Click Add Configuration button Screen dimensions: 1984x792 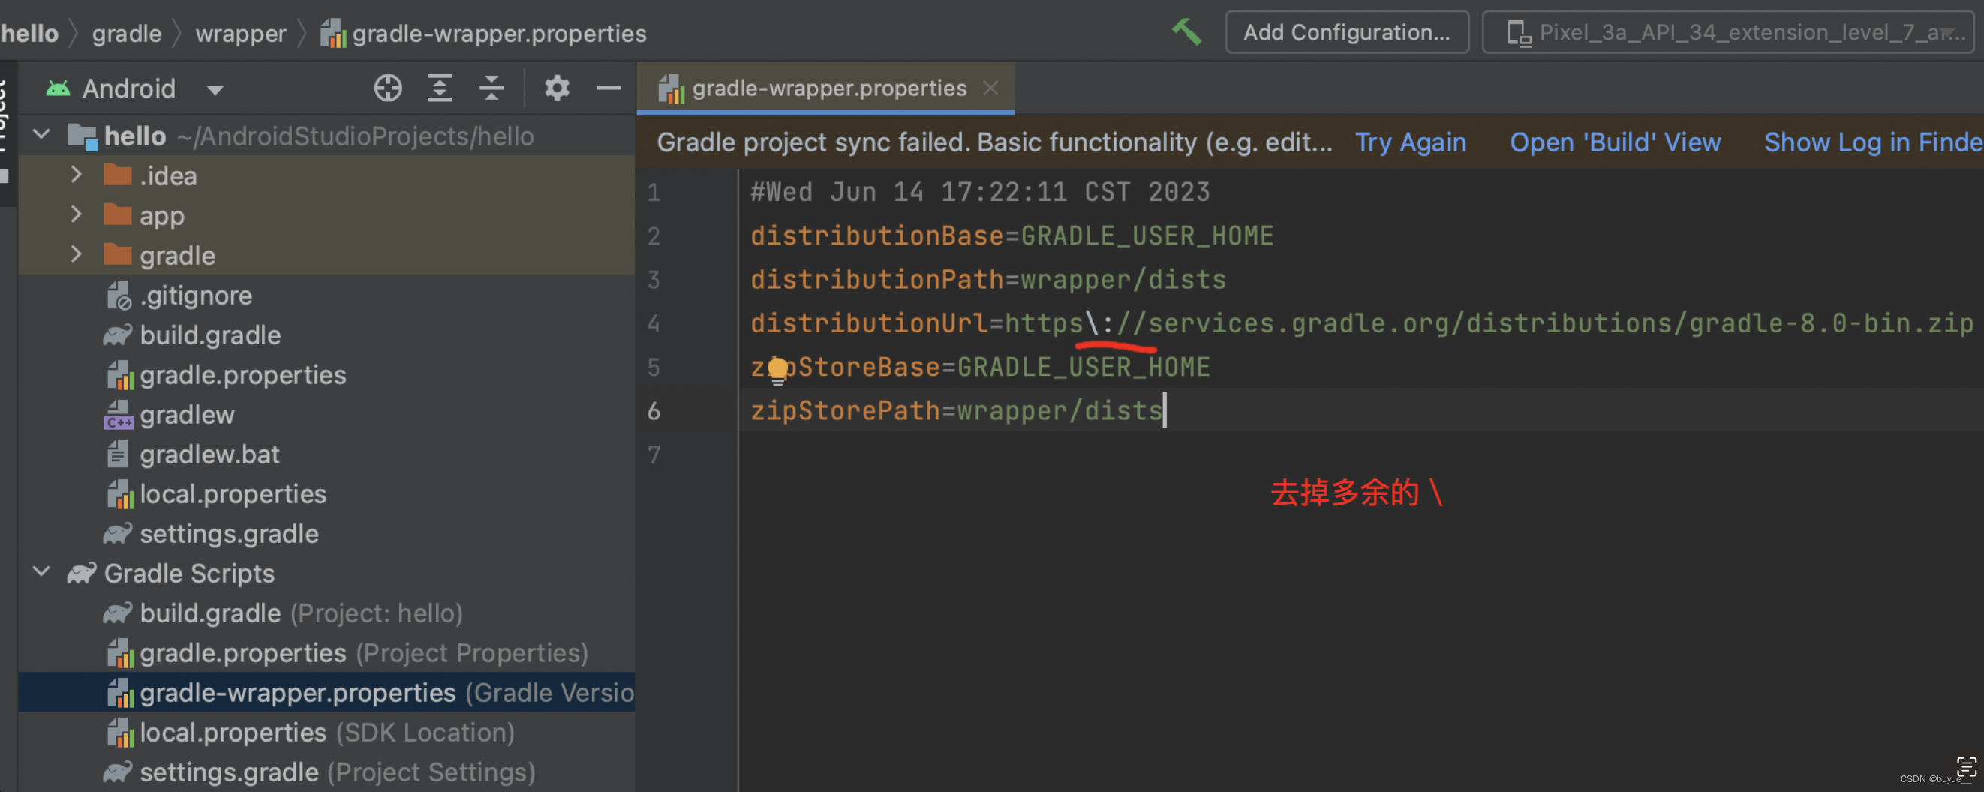pos(1346,32)
